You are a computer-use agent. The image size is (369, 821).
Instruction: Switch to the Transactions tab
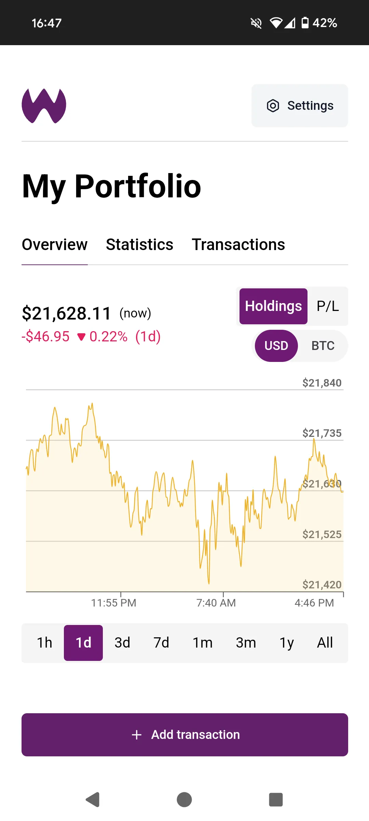238,245
